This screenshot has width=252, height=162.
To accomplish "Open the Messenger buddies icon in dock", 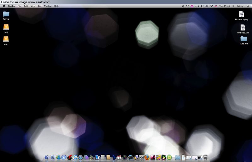I will pos(58,157).
